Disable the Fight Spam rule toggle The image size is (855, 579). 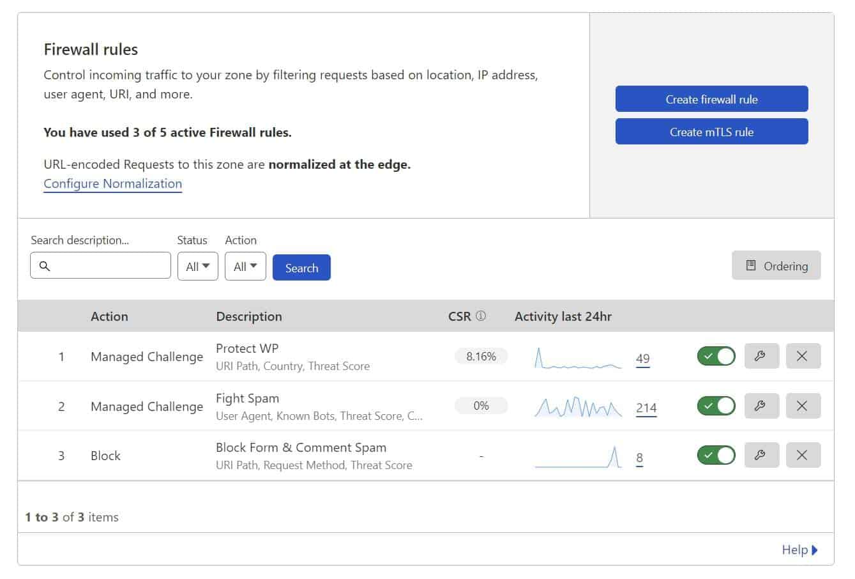tap(716, 406)
